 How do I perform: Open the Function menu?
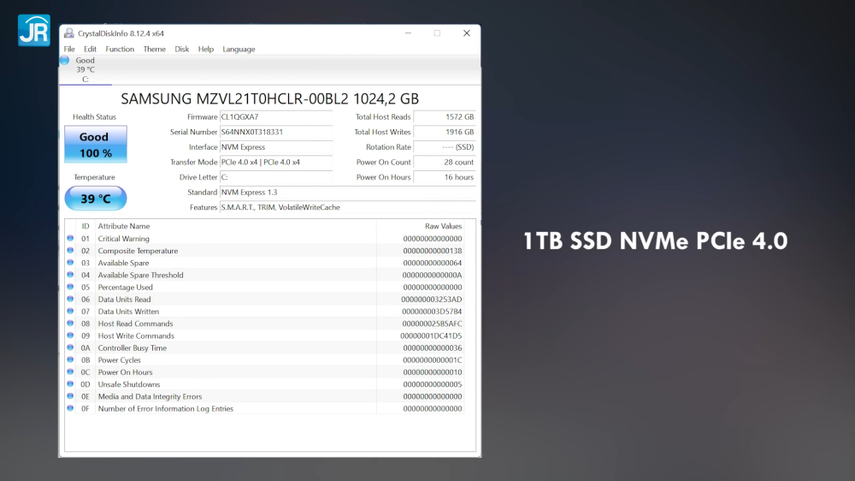pyautogui.click(x=120, y=49)
